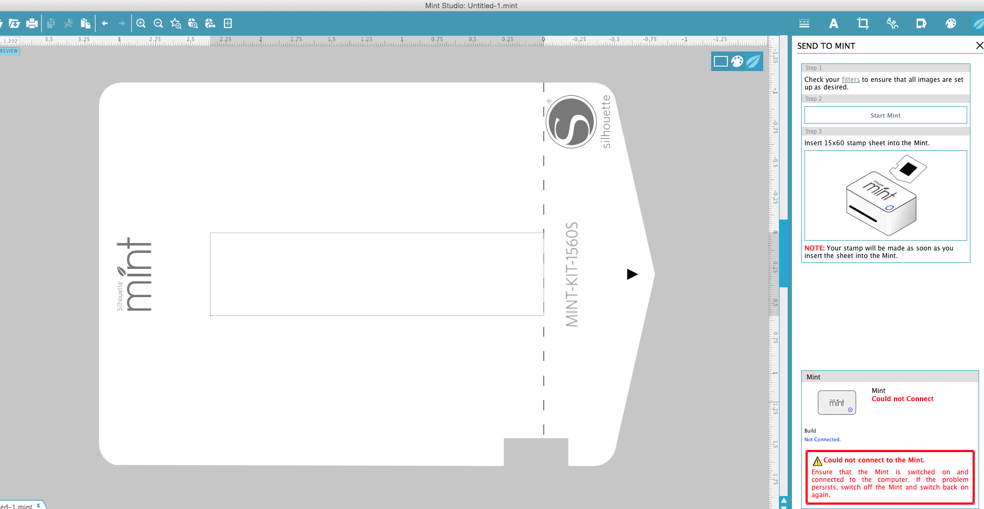The height and width of the screenshot is (509, 984).
Task: Click the Not Connected build status
Action: click(822, 440)
